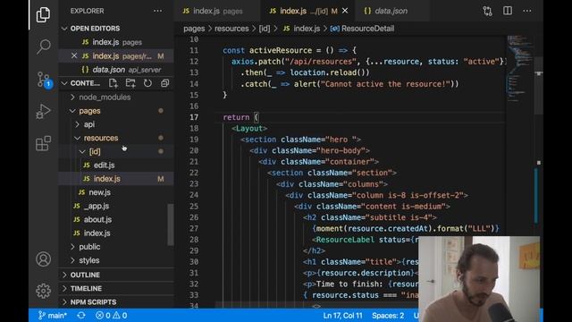Click the pages breadcrumb segment
Screen dimensions: 572x322
click(x=194, y=29)
